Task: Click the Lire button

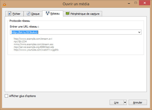Action: click(x=116, y=102)
